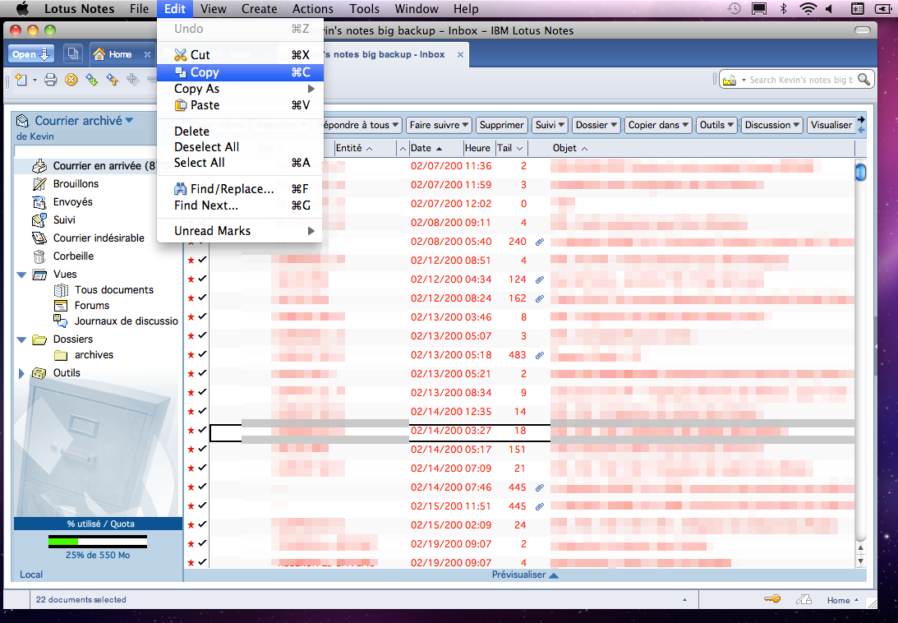Click the Home tab house icon
The width and height of the screenshot is (898, 623).
point(99,54)
